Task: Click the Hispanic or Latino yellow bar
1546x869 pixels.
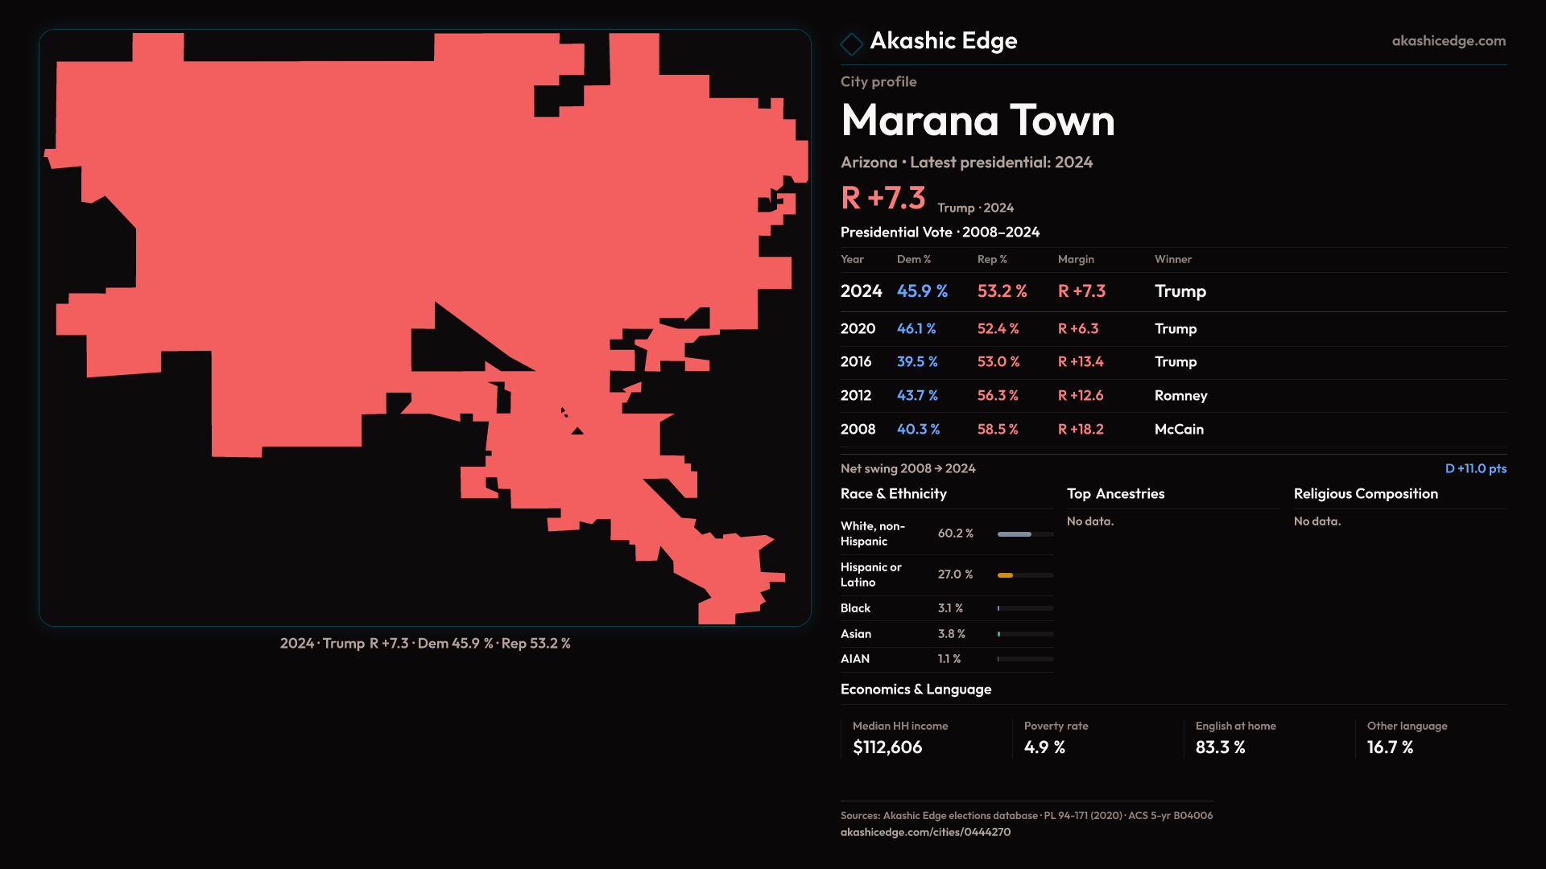Action: 1007,575
